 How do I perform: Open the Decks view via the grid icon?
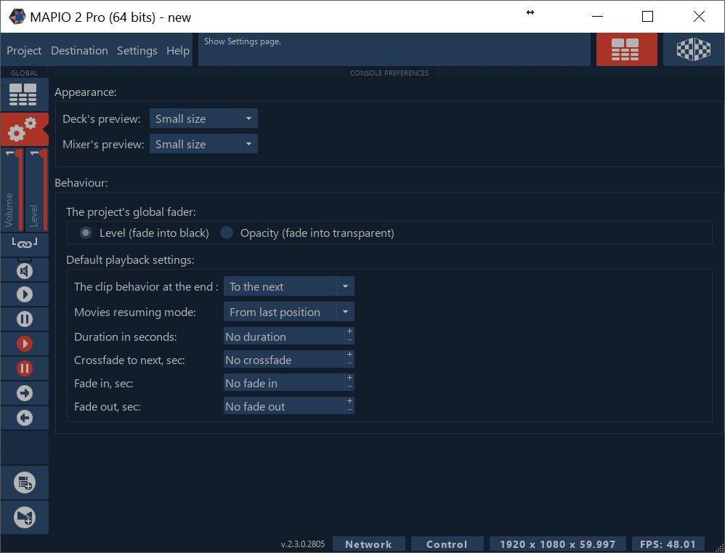coord(24,94)
